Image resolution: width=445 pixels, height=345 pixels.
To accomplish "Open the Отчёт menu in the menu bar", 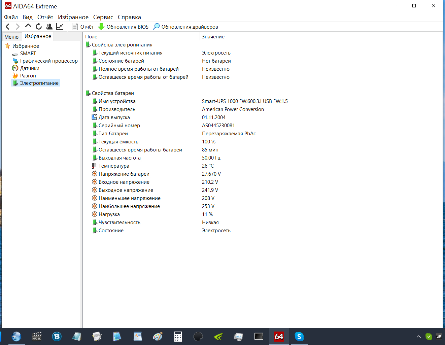I will pyautogui.click(x=45, y=17).
